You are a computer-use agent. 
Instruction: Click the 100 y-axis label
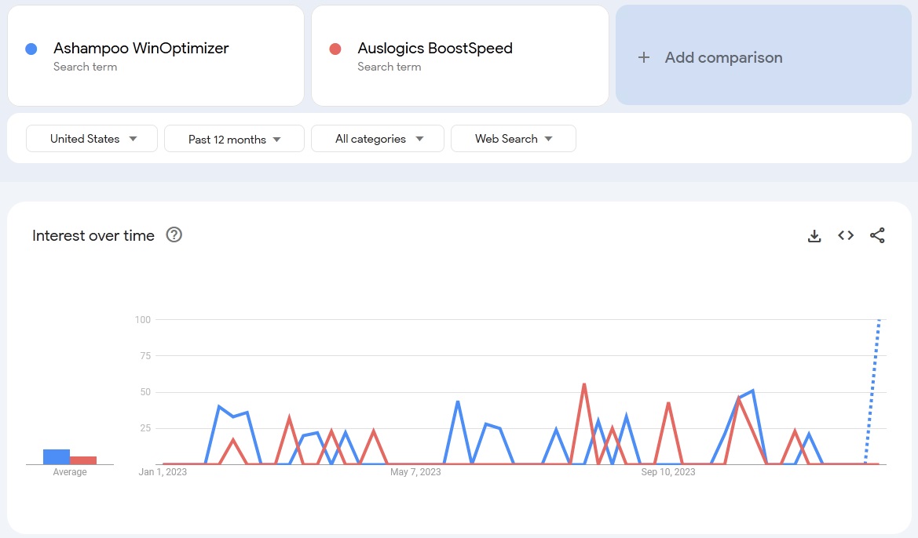coord(143,320)
